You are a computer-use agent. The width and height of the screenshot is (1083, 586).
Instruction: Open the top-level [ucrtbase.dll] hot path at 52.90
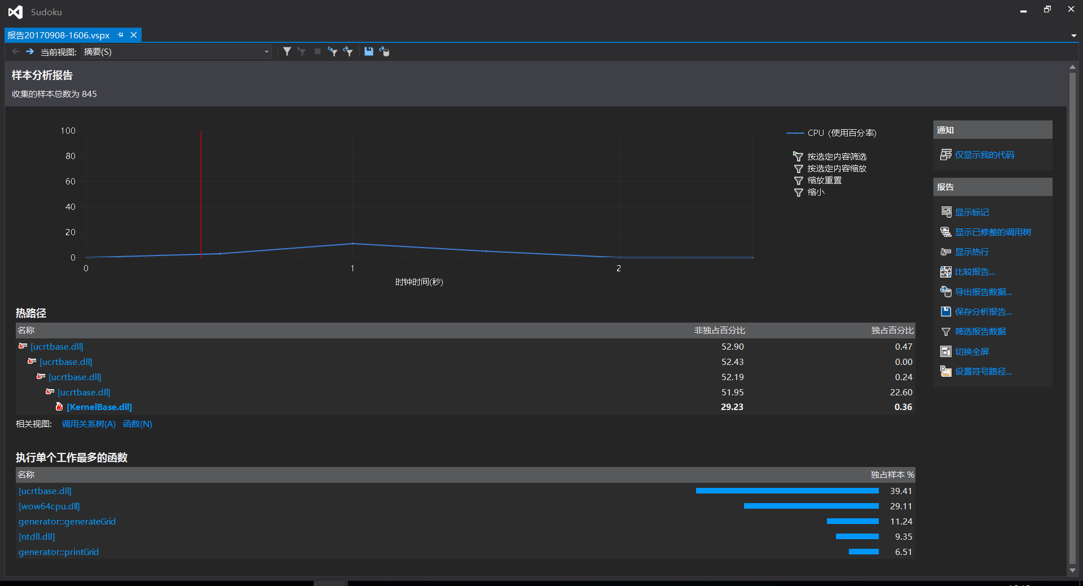[x=57, y=346]
